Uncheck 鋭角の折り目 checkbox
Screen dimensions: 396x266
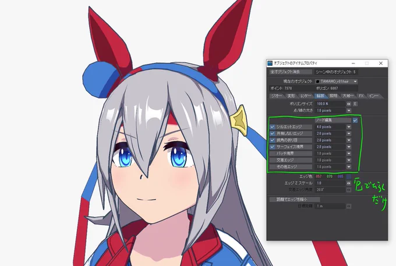pos(273,140)
